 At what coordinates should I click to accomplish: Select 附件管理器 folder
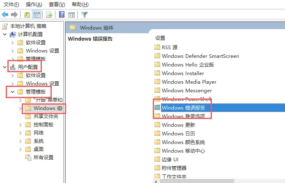point(174,168)
